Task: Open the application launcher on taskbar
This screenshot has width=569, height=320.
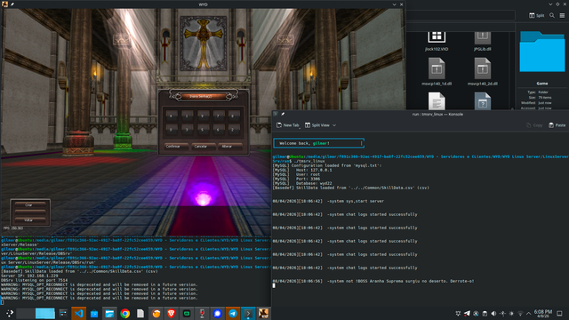Action: (10, 314)
